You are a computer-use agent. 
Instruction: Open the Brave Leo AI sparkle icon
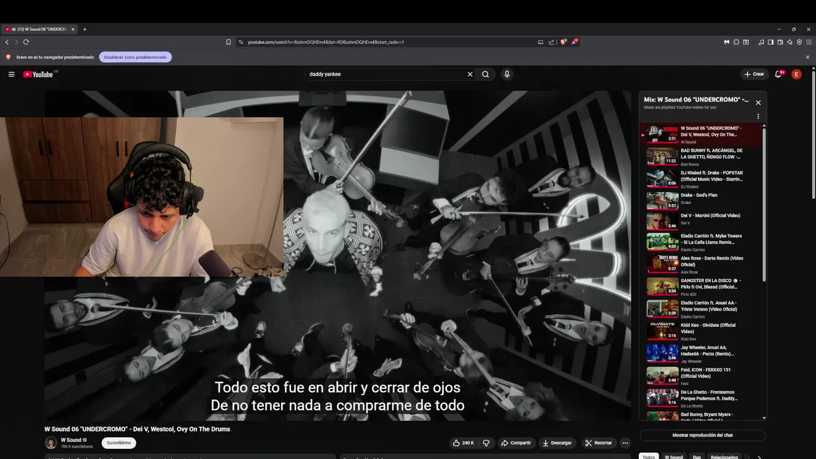coord(790,42)
